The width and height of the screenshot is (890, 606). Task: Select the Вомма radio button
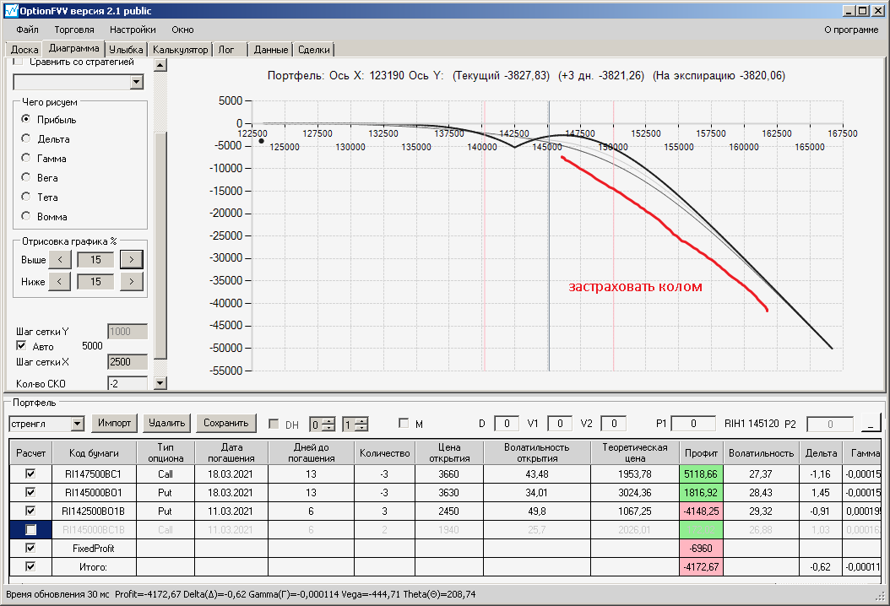tap(25, 215)
